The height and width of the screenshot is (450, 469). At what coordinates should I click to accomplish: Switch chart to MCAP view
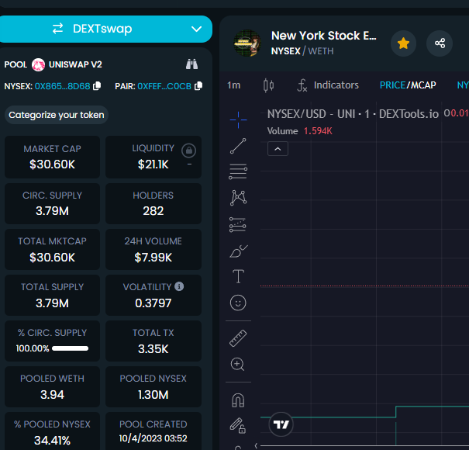[423, 85]
